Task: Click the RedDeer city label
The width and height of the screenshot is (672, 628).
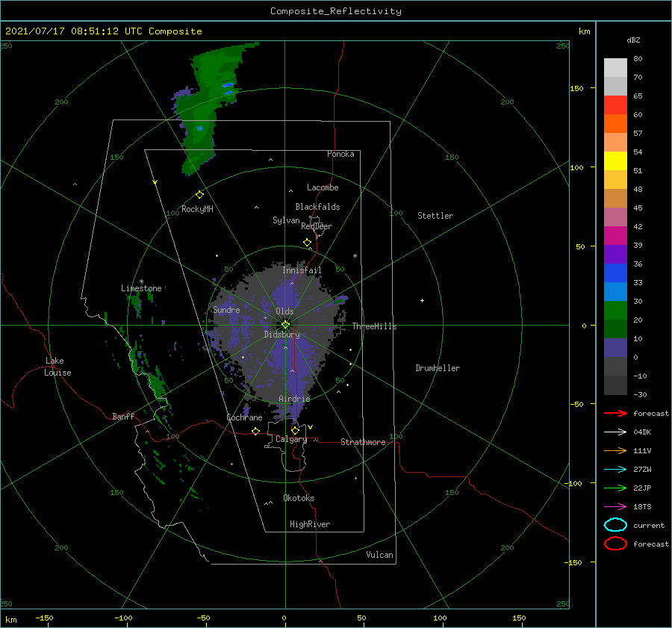Action: tap(317, 226)
